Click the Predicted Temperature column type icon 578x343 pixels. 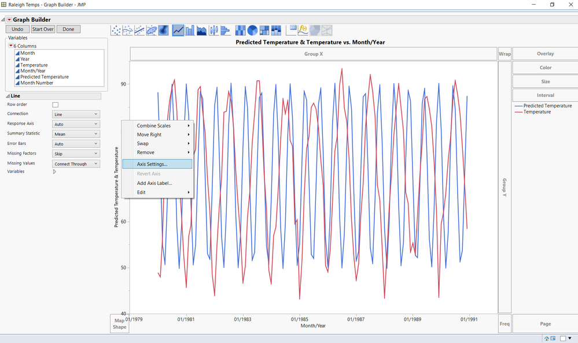(x=17, y=77)
